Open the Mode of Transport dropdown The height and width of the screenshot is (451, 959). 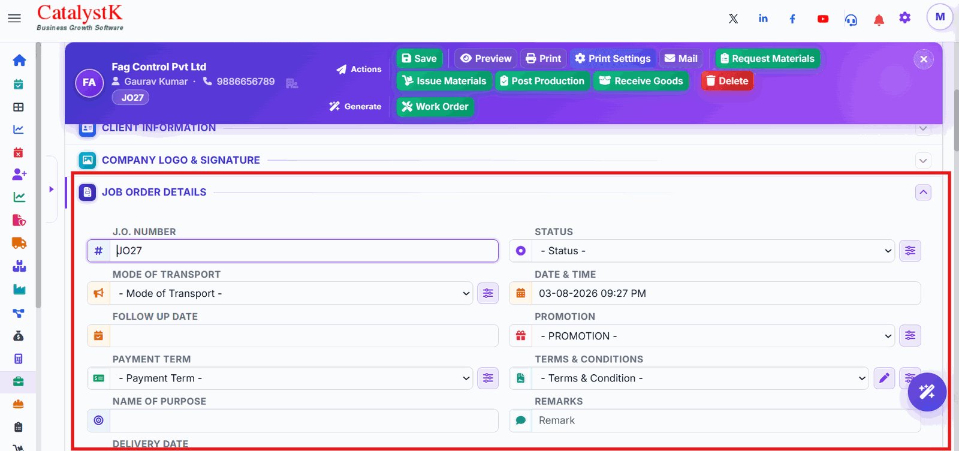(291, 293)
